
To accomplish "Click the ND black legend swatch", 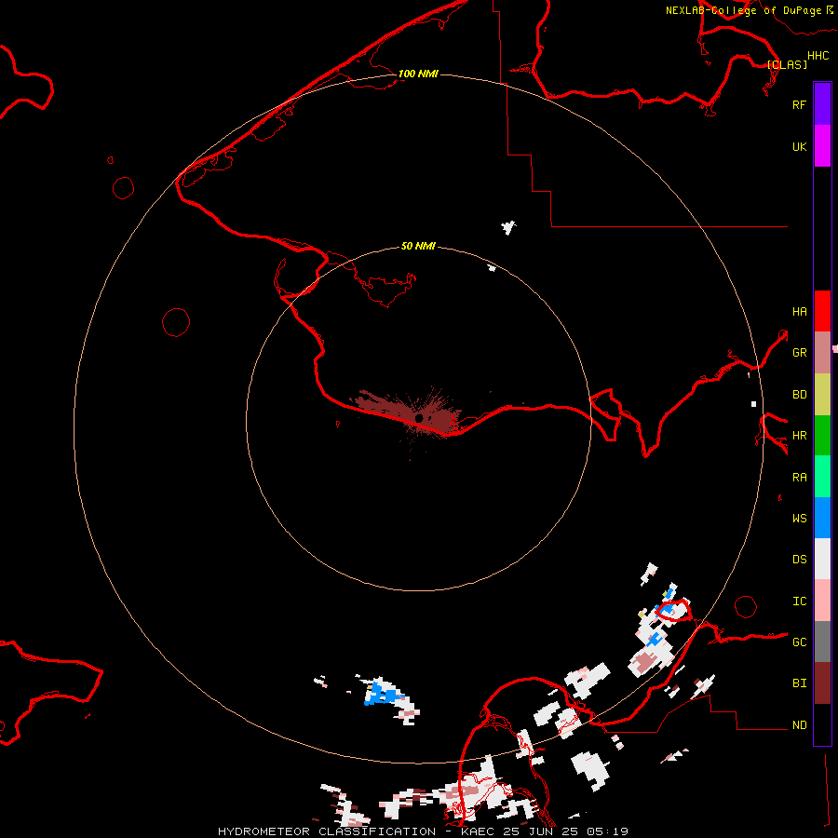I will [822, 724].
